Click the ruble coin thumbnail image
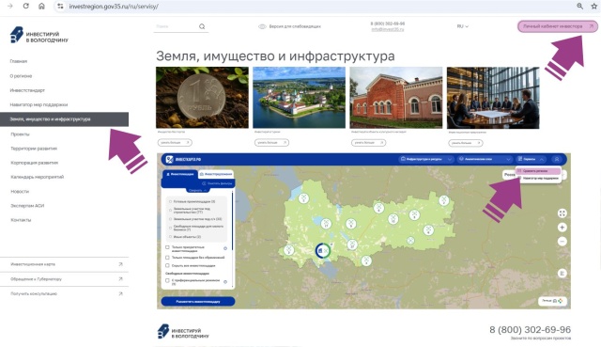601x347 pixels. click(x=202, y=98)
